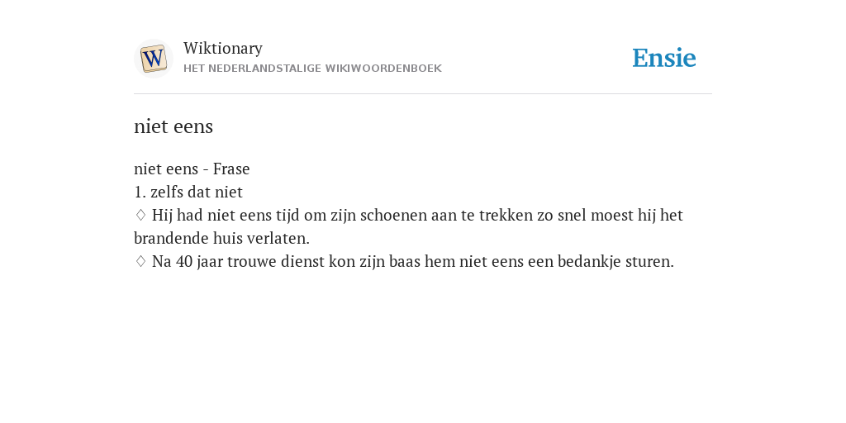846x423 pixels.
Task: Click the sentence about 40 jaar trouwe dienst
Action: [x=413, y=262]
